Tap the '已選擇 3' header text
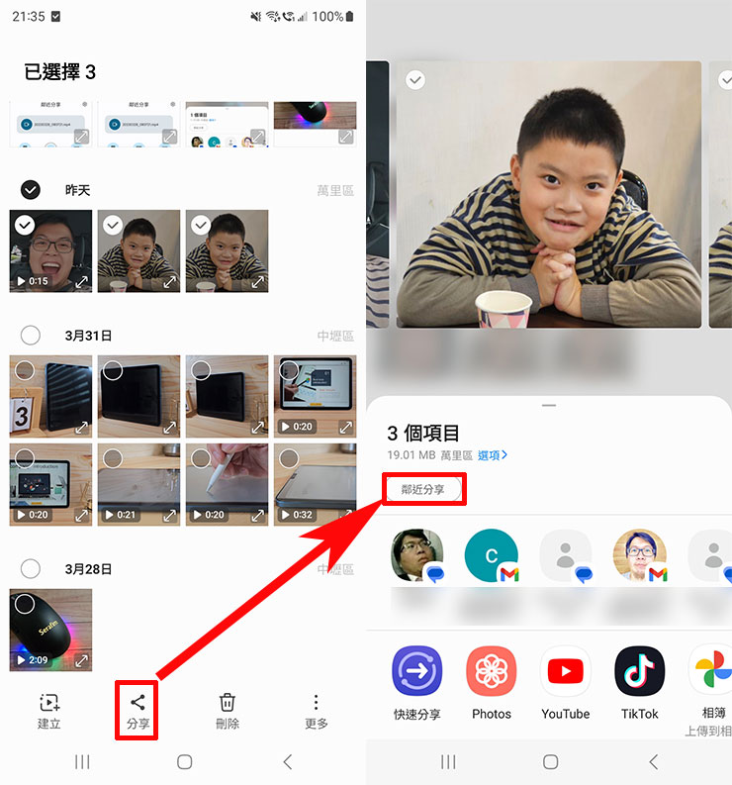The height and width of the screenshot is (785, 732). click(x=59, y=72)
